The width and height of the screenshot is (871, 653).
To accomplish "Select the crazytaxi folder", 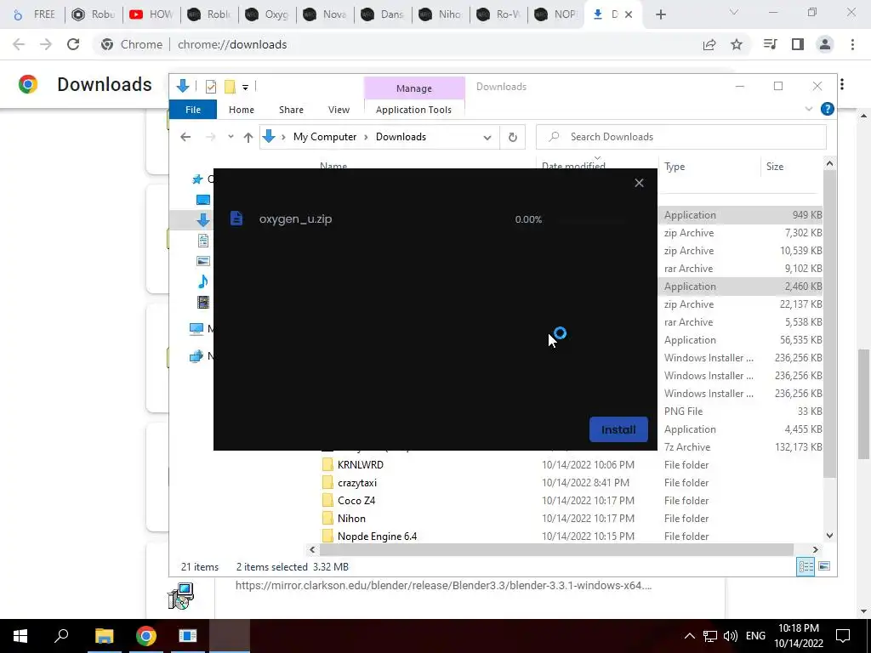I will pos(357,483).
